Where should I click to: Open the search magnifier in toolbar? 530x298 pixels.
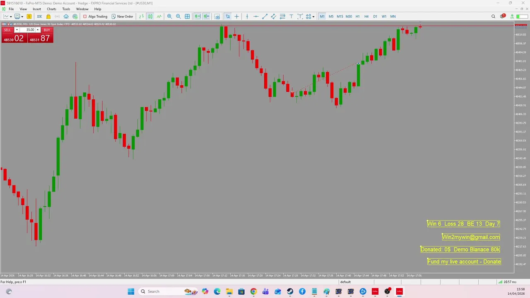(x=493, y=17)
